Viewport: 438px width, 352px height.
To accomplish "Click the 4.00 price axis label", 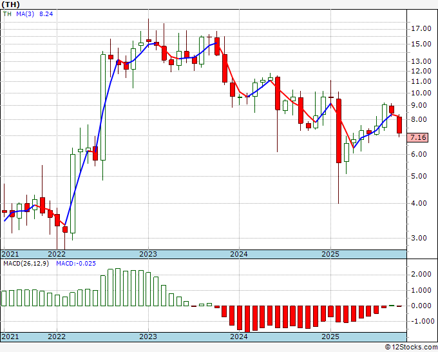I will 419,203.
